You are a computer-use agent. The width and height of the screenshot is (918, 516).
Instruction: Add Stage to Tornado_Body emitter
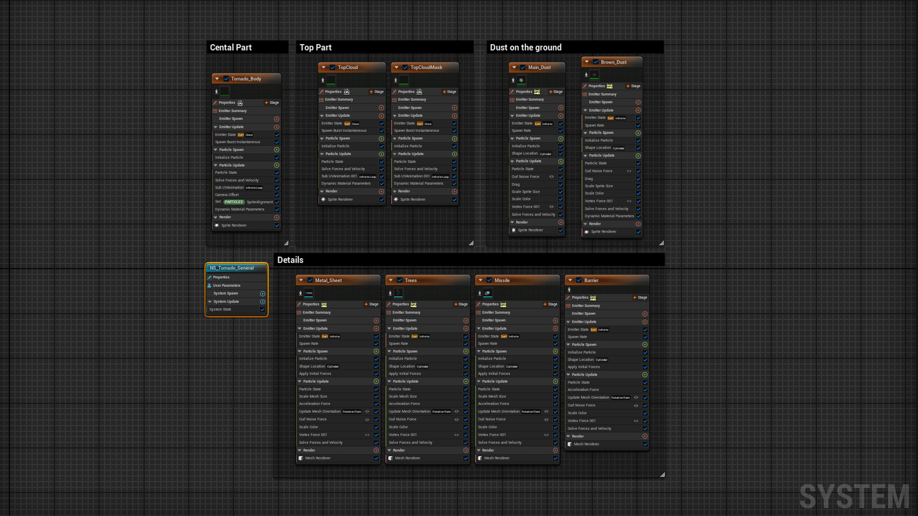272,103
